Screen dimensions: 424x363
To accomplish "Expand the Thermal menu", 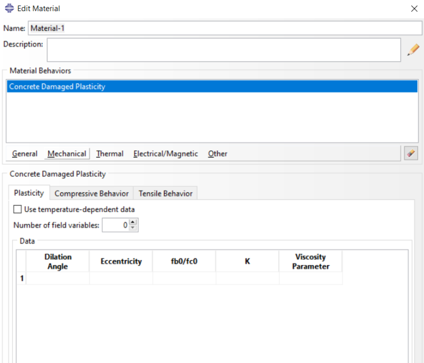I will (x=110, y=154).
